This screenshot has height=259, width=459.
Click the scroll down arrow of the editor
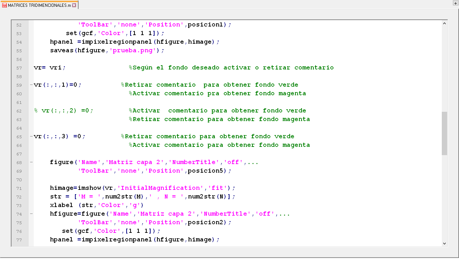coord(444,243)
